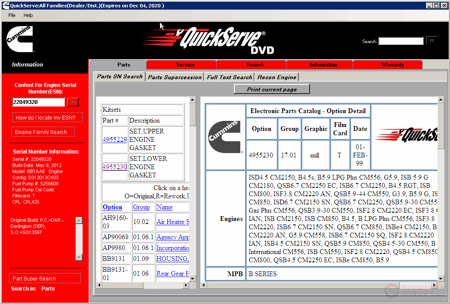Click the Kitsets table header
450x304 pixels.
point(142,110)
